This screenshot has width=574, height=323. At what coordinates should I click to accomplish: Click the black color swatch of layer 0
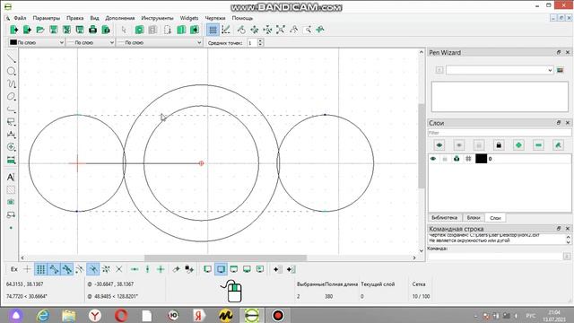click(x=481, y=159)
